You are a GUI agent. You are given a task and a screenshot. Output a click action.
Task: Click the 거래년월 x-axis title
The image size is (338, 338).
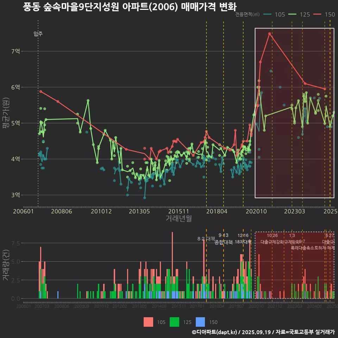coord(179,218)
